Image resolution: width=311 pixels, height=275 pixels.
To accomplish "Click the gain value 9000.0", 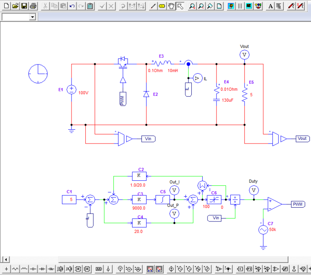I will point(139,208).
